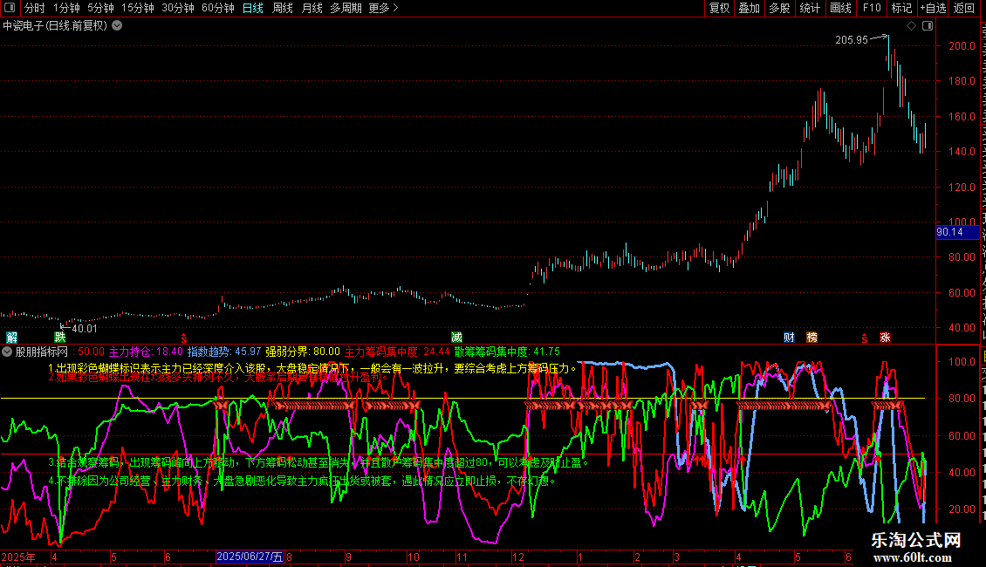The image size is (986, 567).
Task: Click the red $ marker near month 6
Action: pos(183,338)
